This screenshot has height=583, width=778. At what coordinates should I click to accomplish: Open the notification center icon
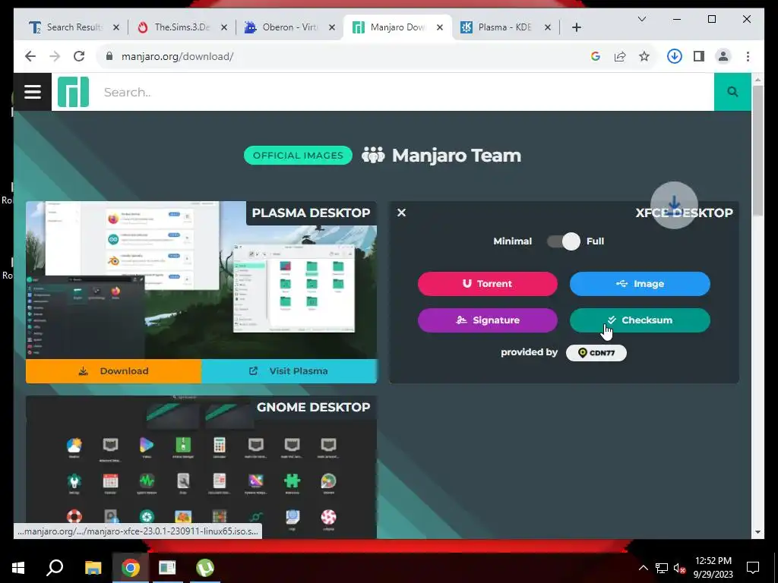pyautogui.click(x=753, y=568)
